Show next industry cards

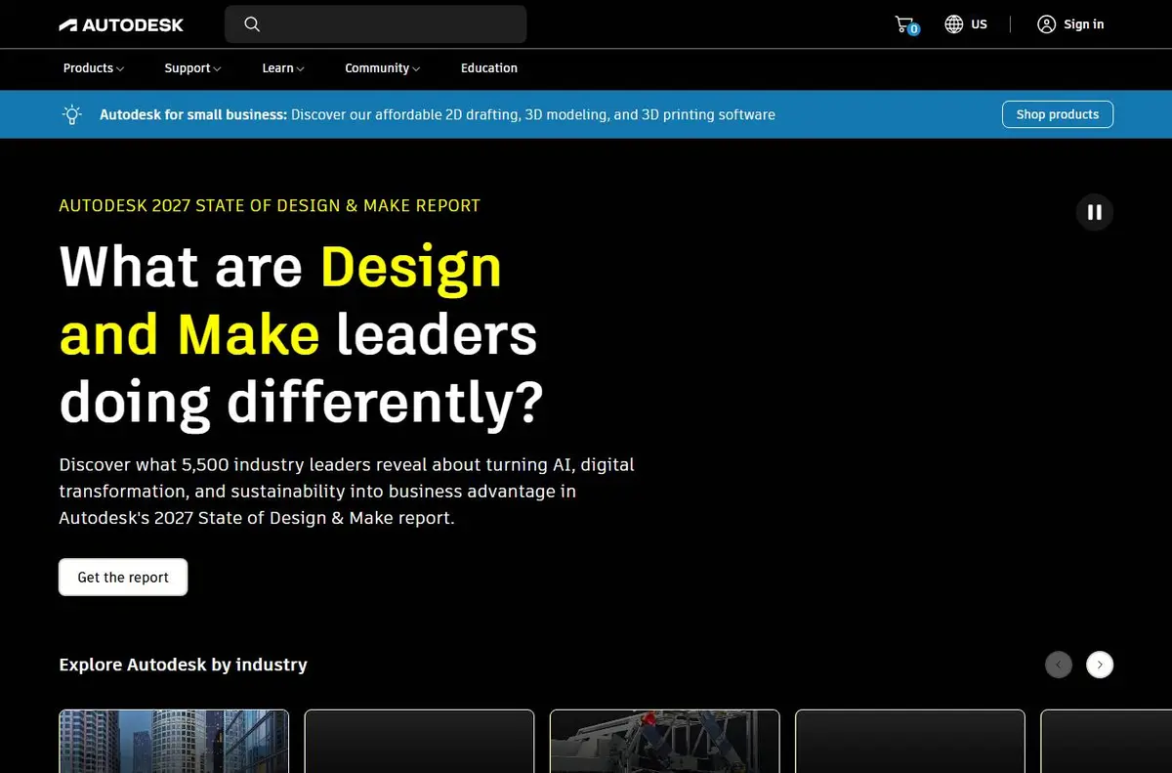click(x=1100, y=665)
